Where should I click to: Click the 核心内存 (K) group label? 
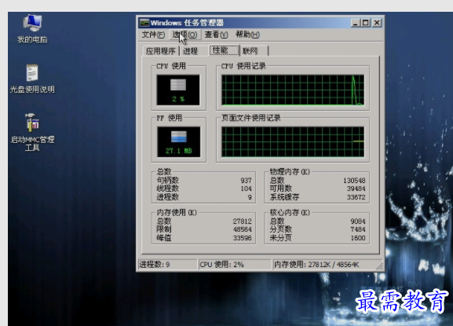(290, 213)
